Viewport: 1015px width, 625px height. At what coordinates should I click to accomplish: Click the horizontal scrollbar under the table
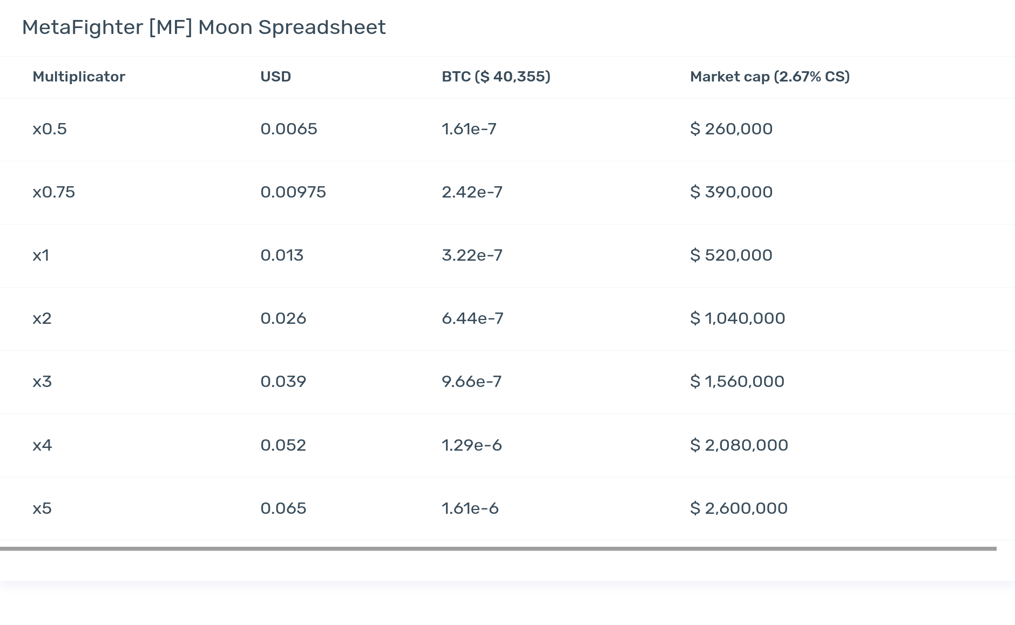click(x=498, y=548)
